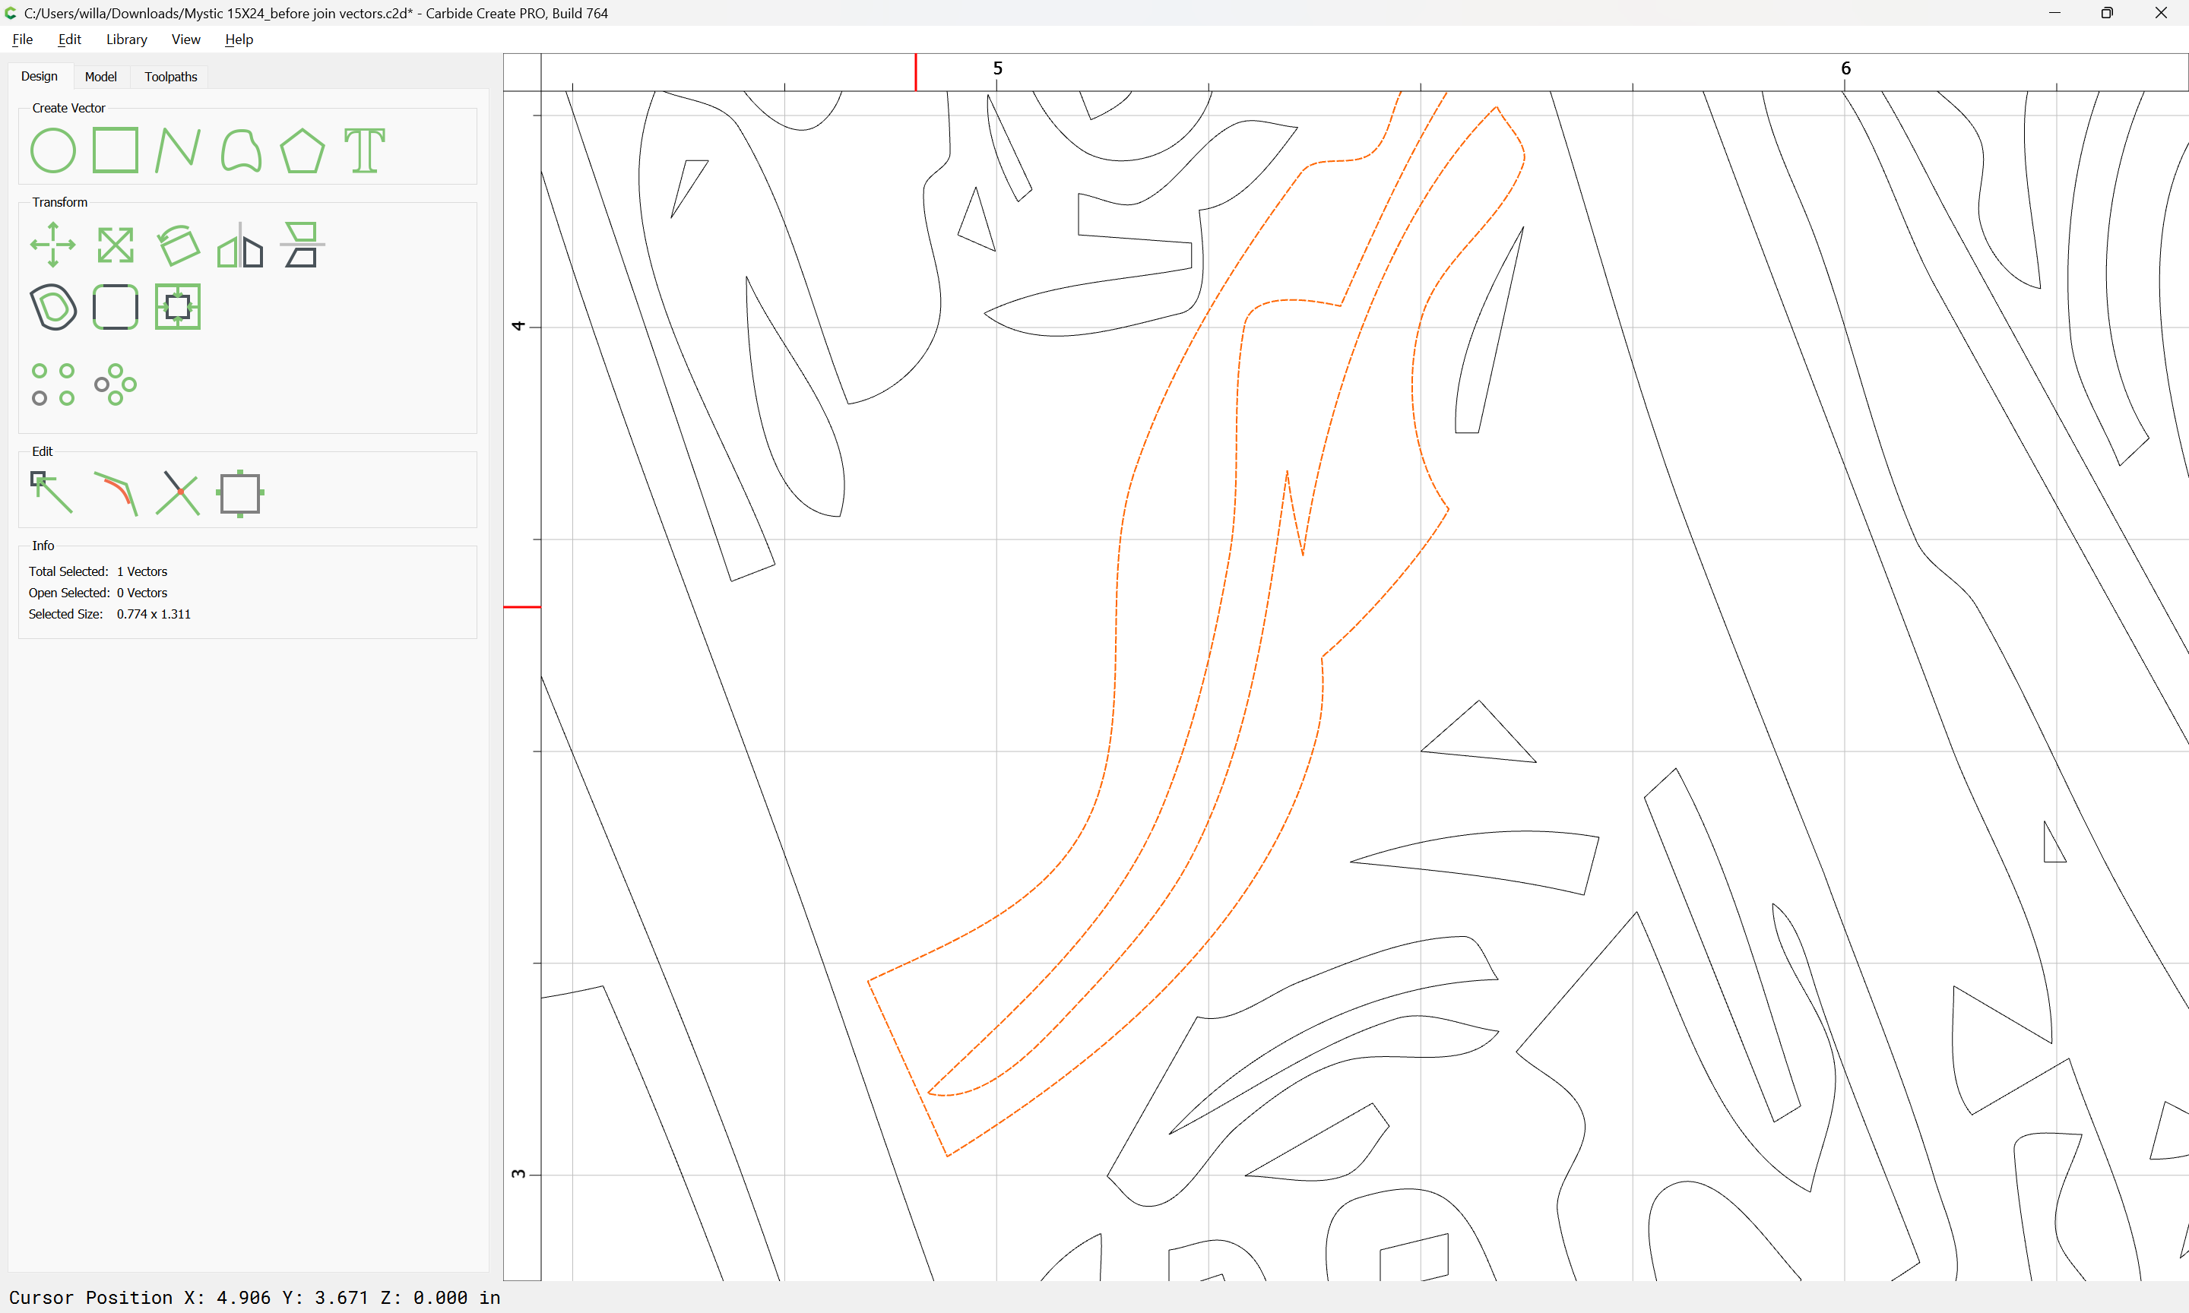Activate the Mirror transform tool

[241, 245]
